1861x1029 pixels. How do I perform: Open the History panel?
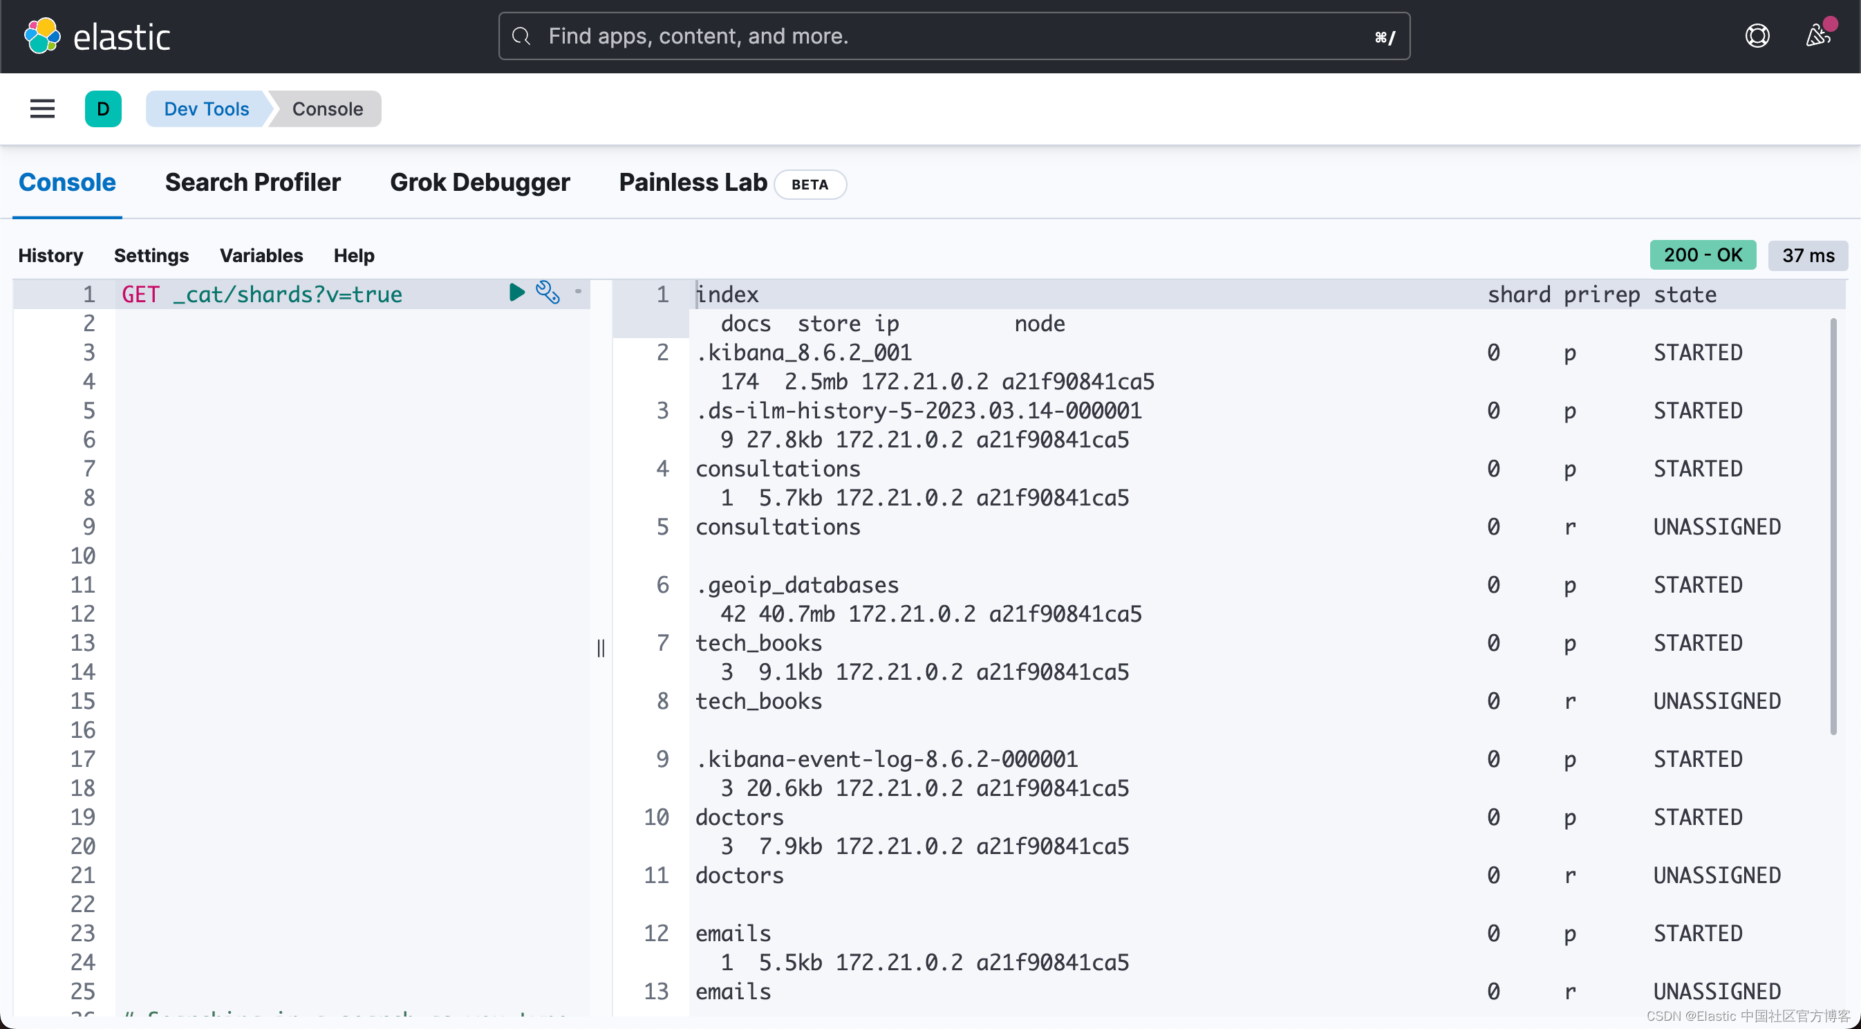(x=50, y=255)
